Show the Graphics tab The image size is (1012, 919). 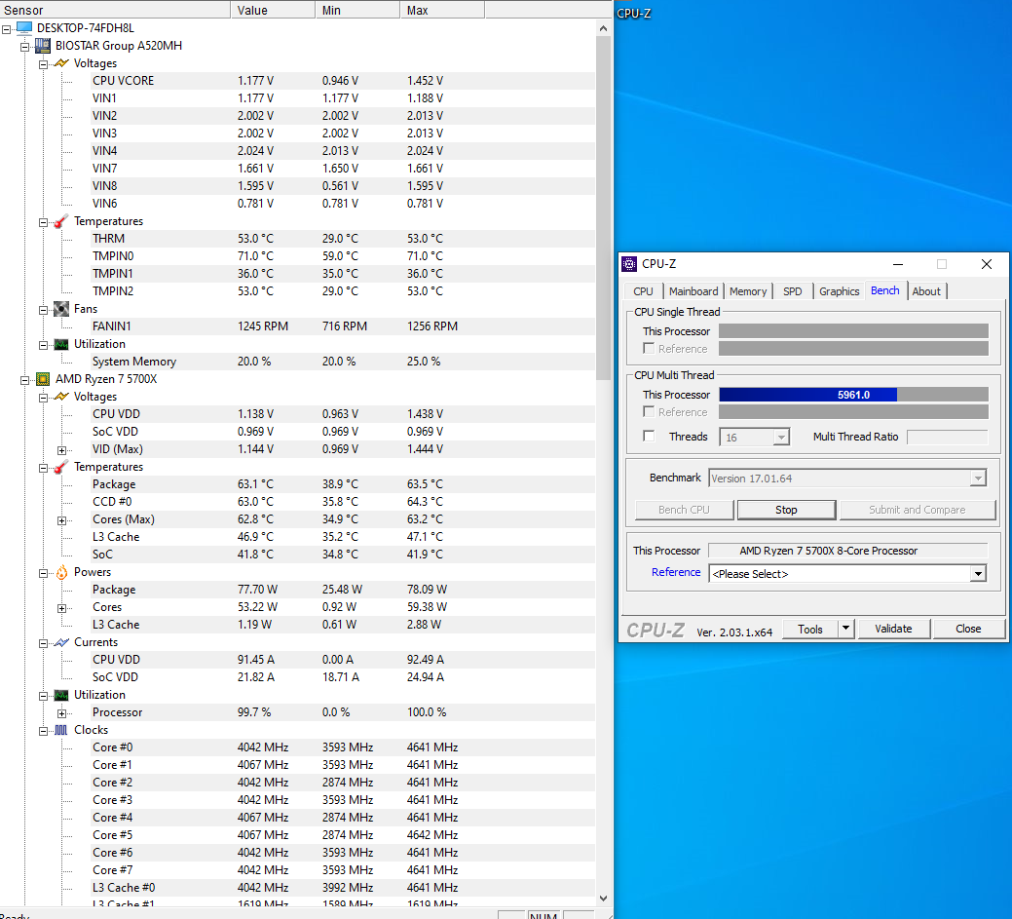coord(839,291)
